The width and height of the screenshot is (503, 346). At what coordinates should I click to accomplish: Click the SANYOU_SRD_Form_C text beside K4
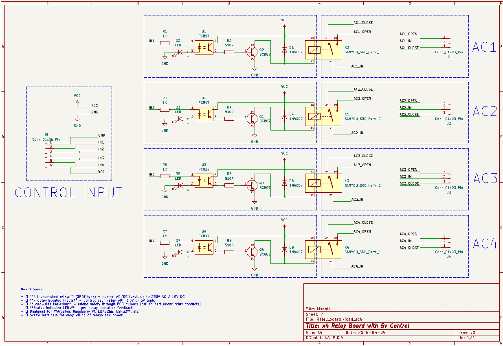coord(362,252)
